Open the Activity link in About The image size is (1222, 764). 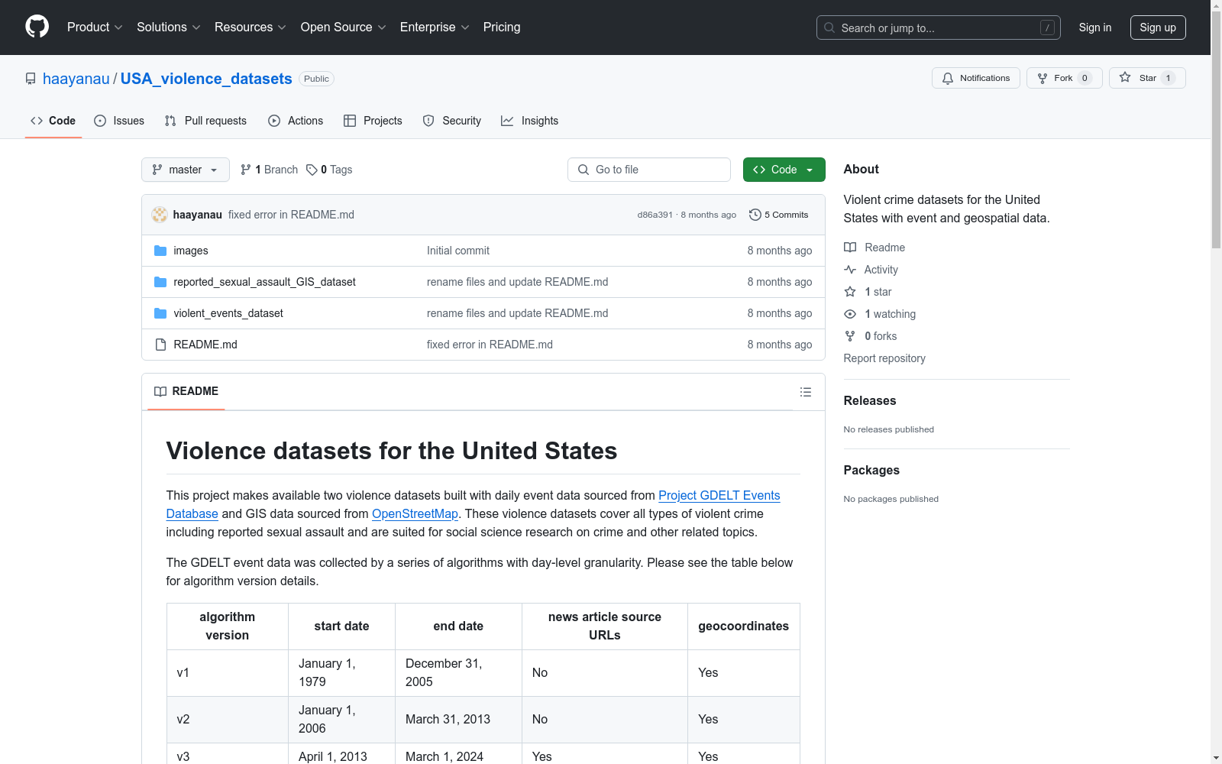(871, 270)
